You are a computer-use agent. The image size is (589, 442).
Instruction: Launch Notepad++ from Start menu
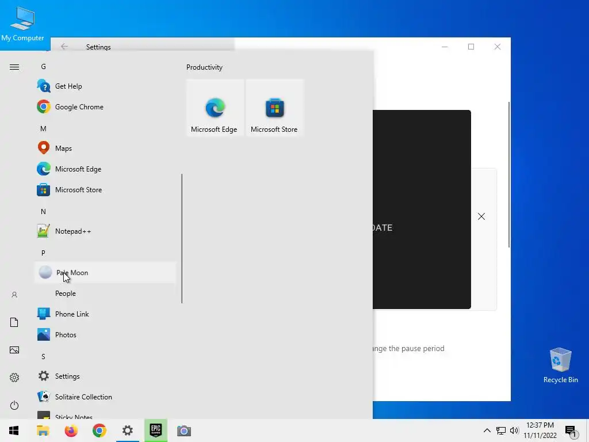(x=105, y=231)
